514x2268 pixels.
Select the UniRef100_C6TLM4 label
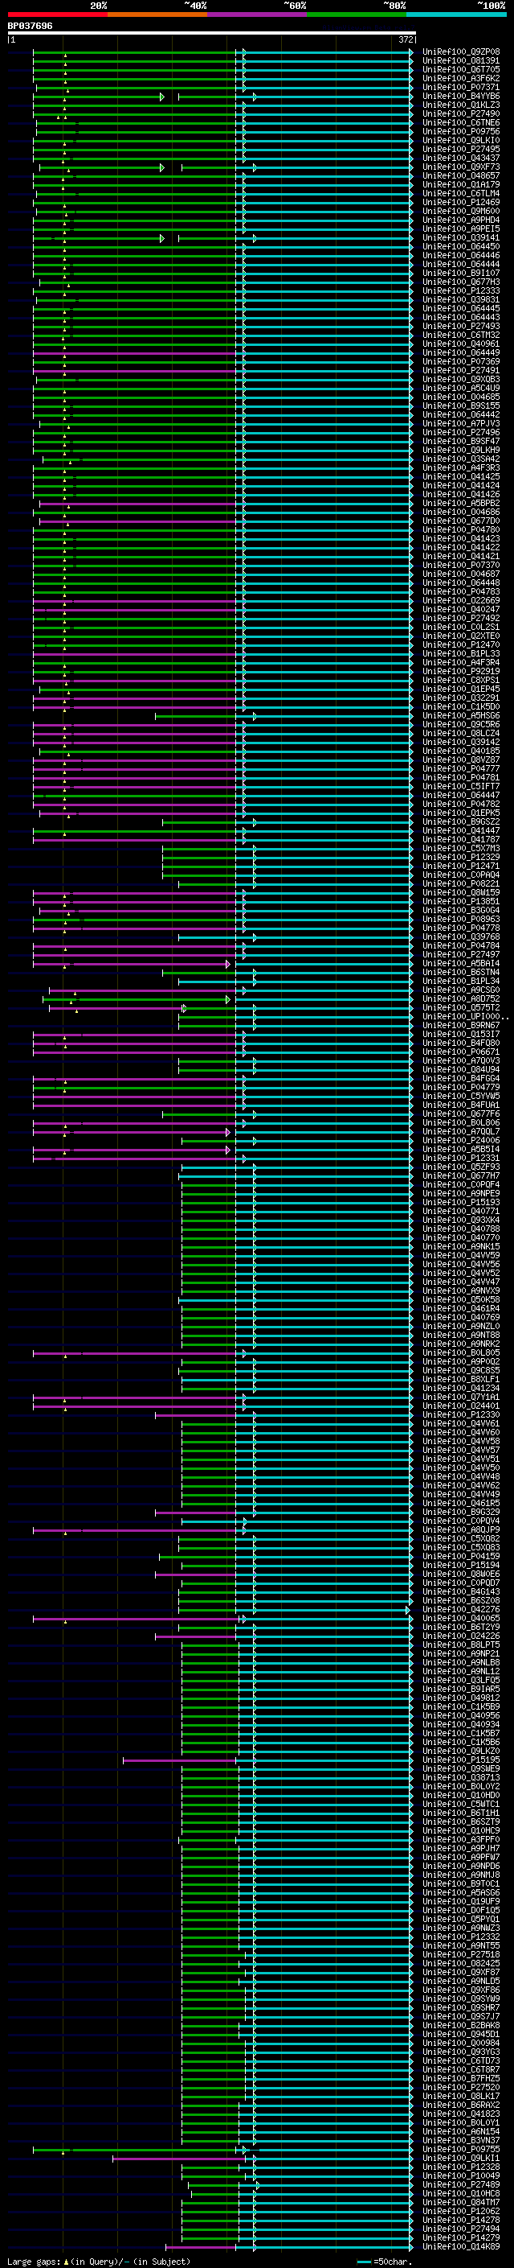tap(461, 194)
